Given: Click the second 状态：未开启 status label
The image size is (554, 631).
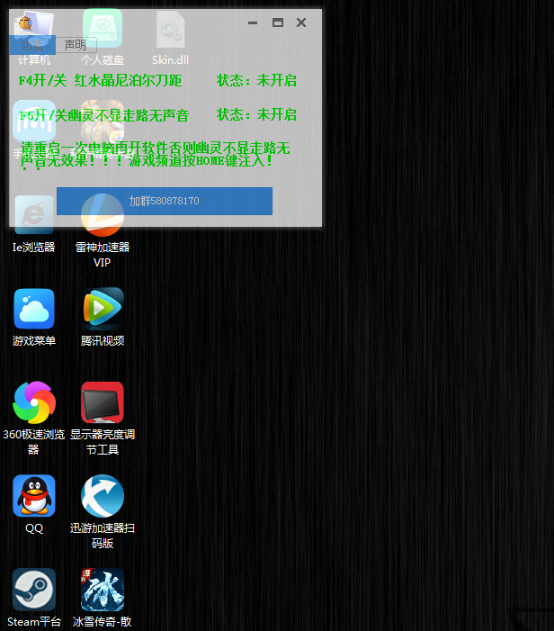Looking at the screenshot, I should (x=256, y=114).
